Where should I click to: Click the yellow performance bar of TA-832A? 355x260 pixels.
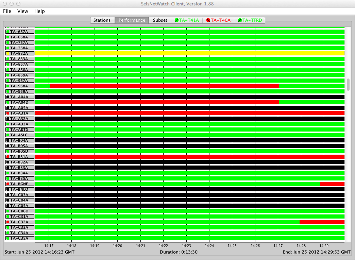pyautogui.click(x=190, y=53)
